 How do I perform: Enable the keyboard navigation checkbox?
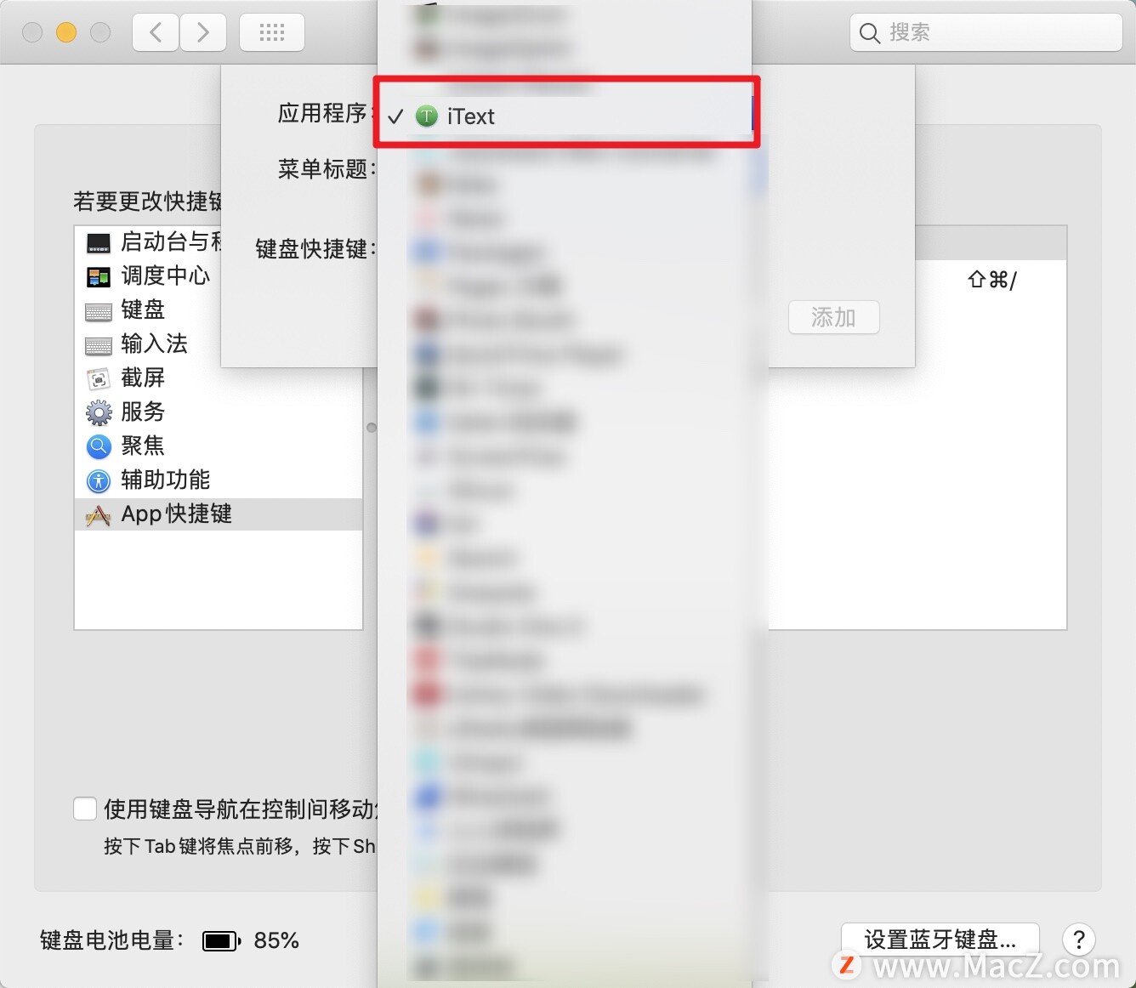(85, 809)
